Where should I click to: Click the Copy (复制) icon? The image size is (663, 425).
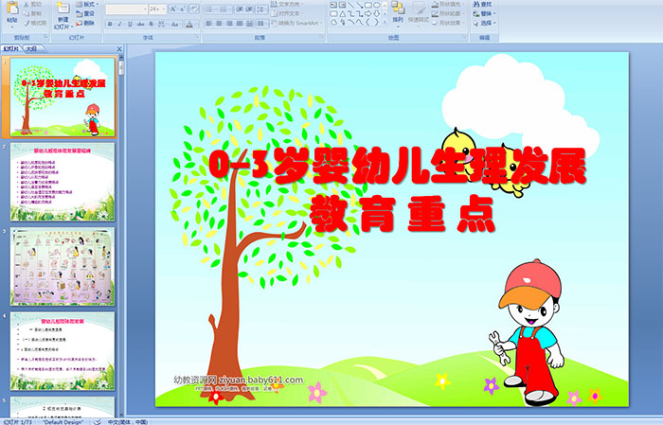(27, 13)
